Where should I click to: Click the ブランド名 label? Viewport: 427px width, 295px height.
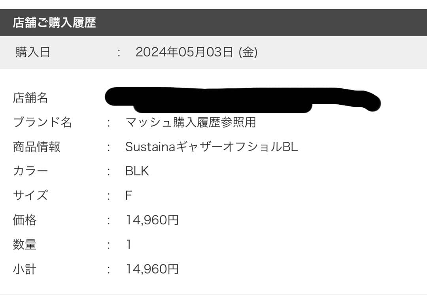pos(42,122)
